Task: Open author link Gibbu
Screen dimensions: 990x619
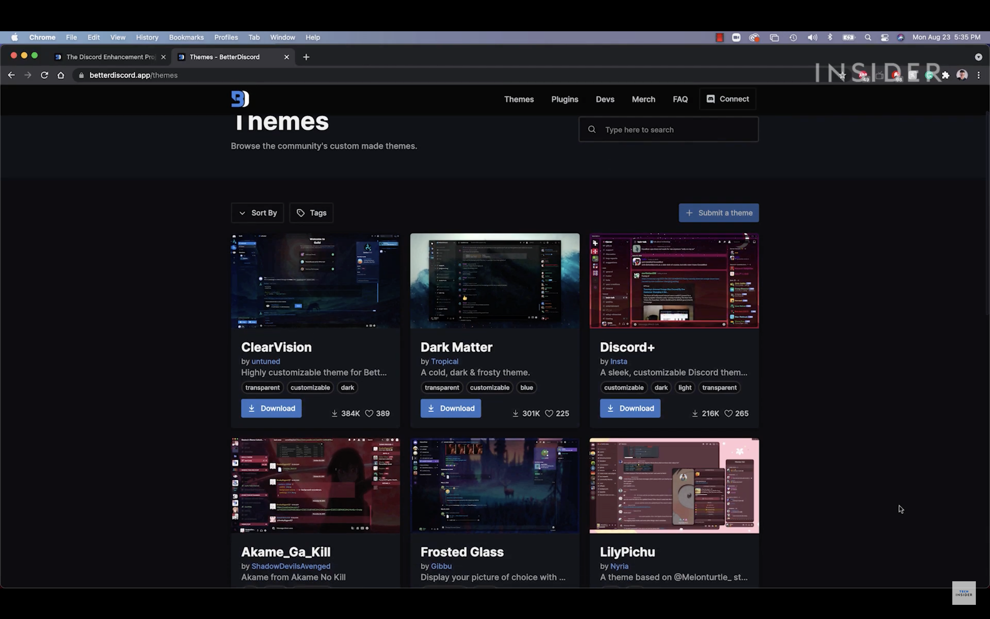Action: coord(441,566)
